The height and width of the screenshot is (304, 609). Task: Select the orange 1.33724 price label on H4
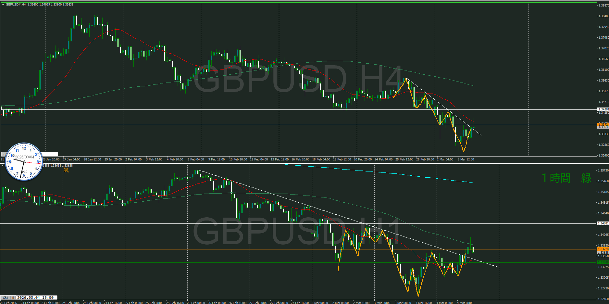(x=603, y=124)
